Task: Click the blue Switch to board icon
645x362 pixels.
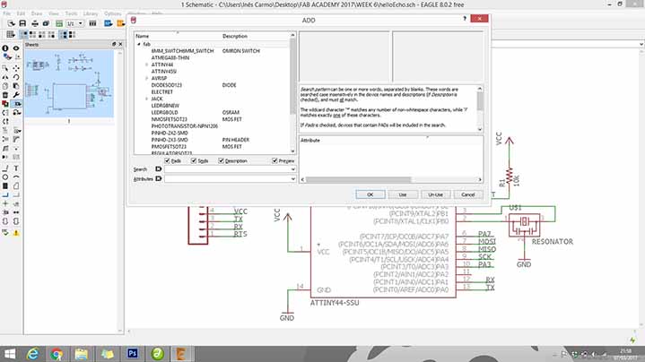Action: tap(109, 23)
